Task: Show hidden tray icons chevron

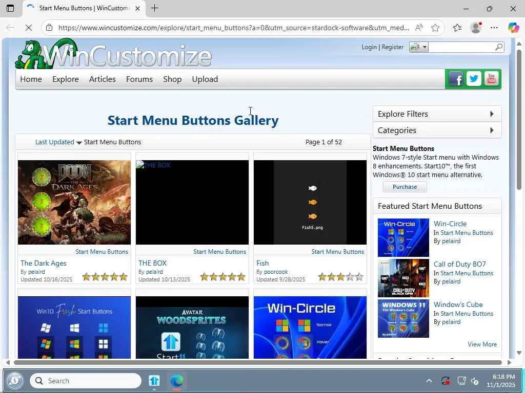Action: coord(429,381)
